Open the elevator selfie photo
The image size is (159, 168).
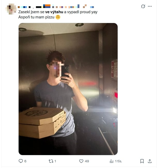68,89
